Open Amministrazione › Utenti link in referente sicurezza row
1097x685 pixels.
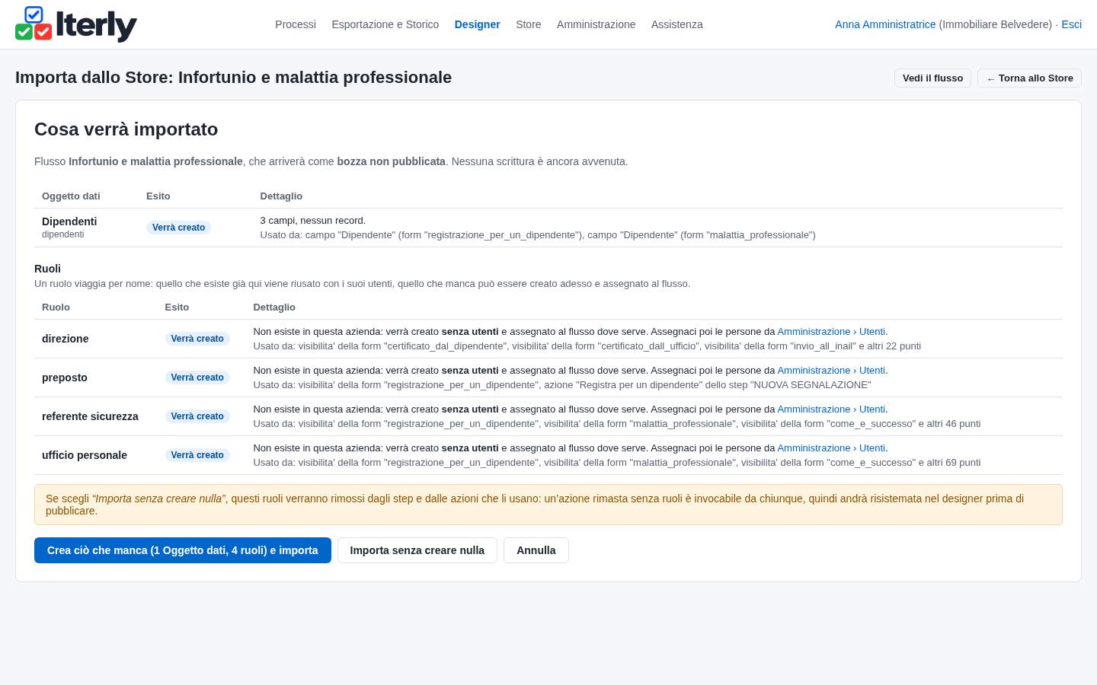831,409
